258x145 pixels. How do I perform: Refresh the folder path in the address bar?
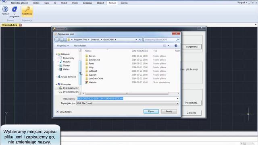[x=140, y=39]
